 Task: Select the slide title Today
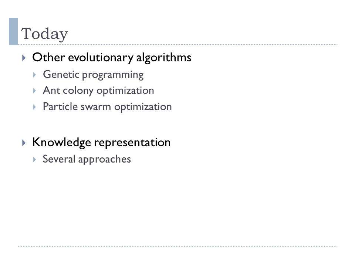(45, 34)
